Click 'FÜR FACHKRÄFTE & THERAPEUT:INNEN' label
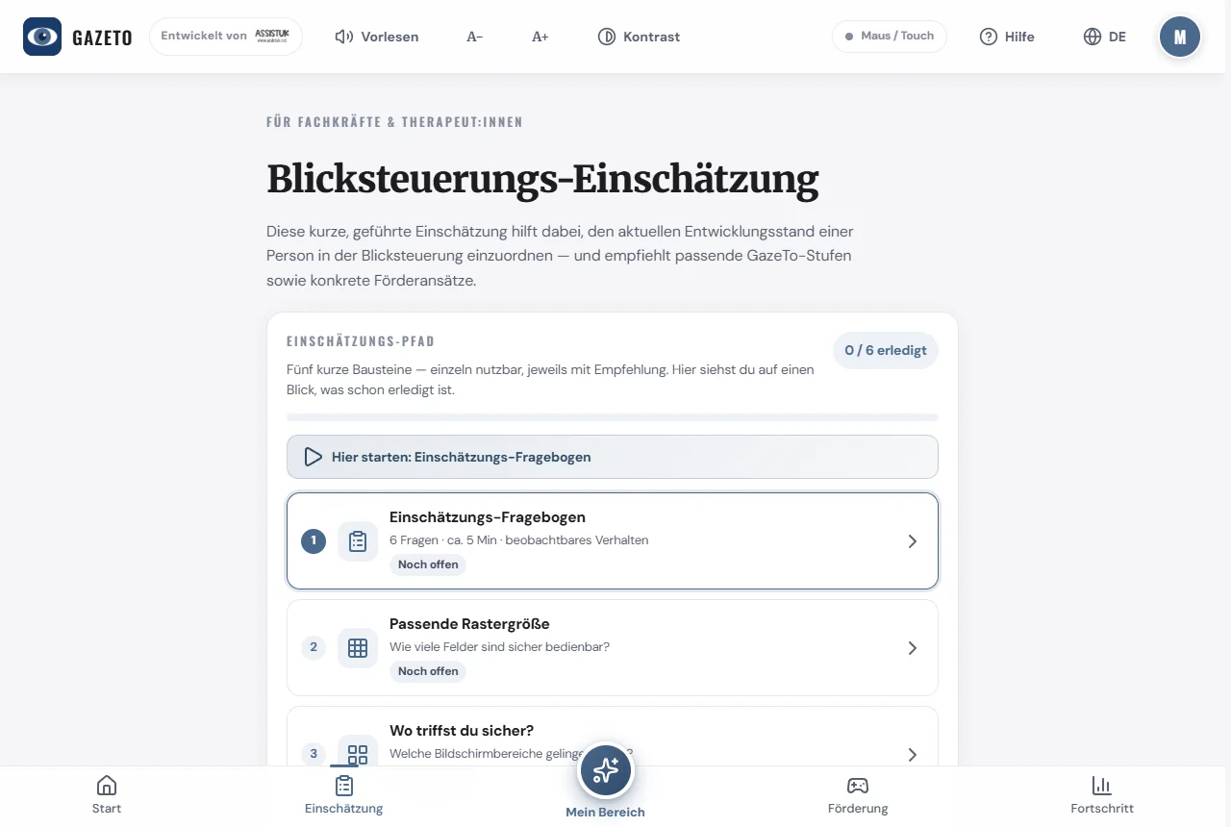 (394, 122)
